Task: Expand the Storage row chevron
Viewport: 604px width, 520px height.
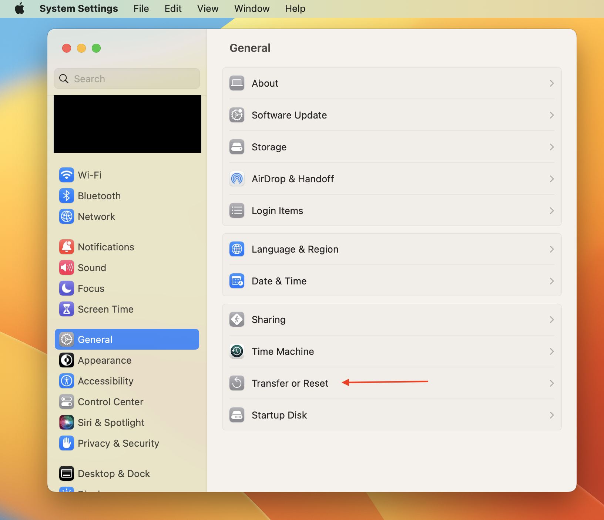Action: pyautogui.click(x=552, y=147)
